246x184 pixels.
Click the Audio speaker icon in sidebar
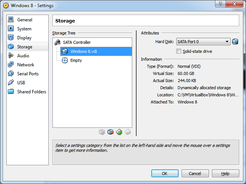tap(10, 56)
